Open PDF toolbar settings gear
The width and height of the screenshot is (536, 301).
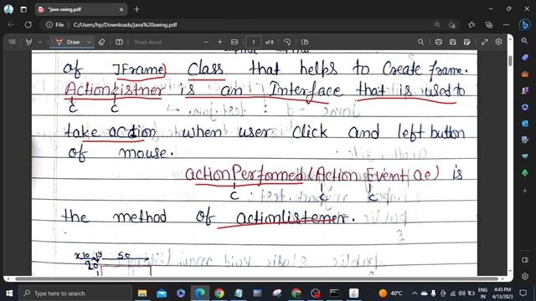click(x=499, y=42)
